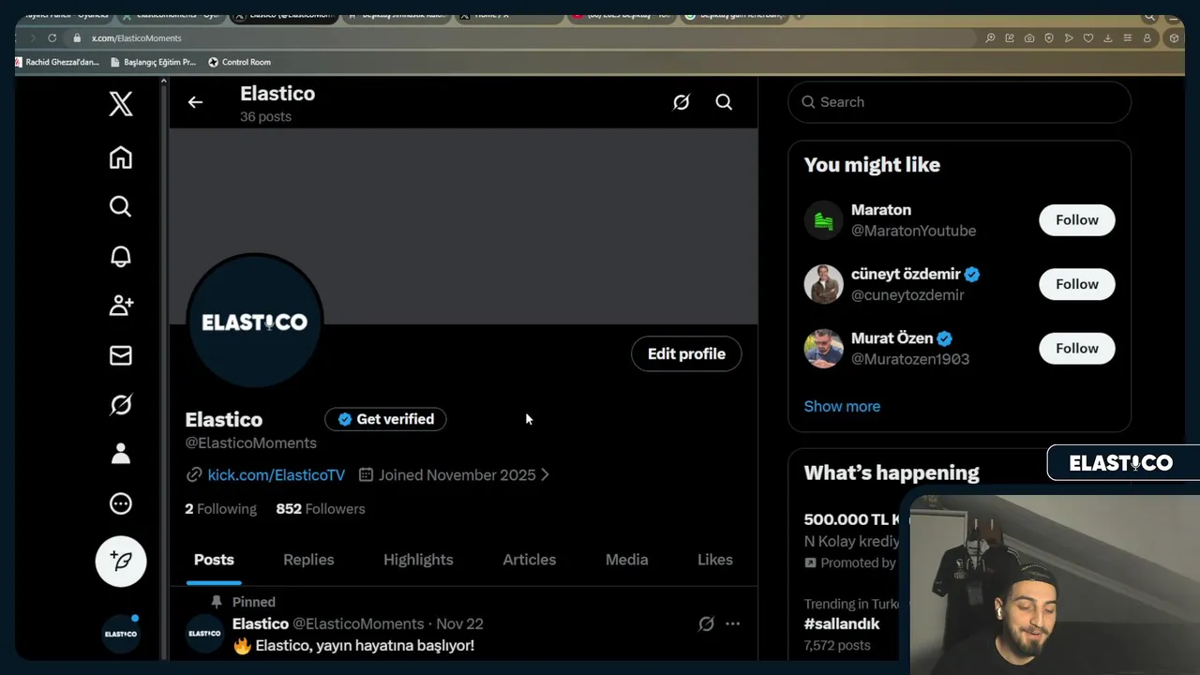Follow Murat Özen account
The width and height of the screenshot is (1200, 675).
[x=1077, y=348]
